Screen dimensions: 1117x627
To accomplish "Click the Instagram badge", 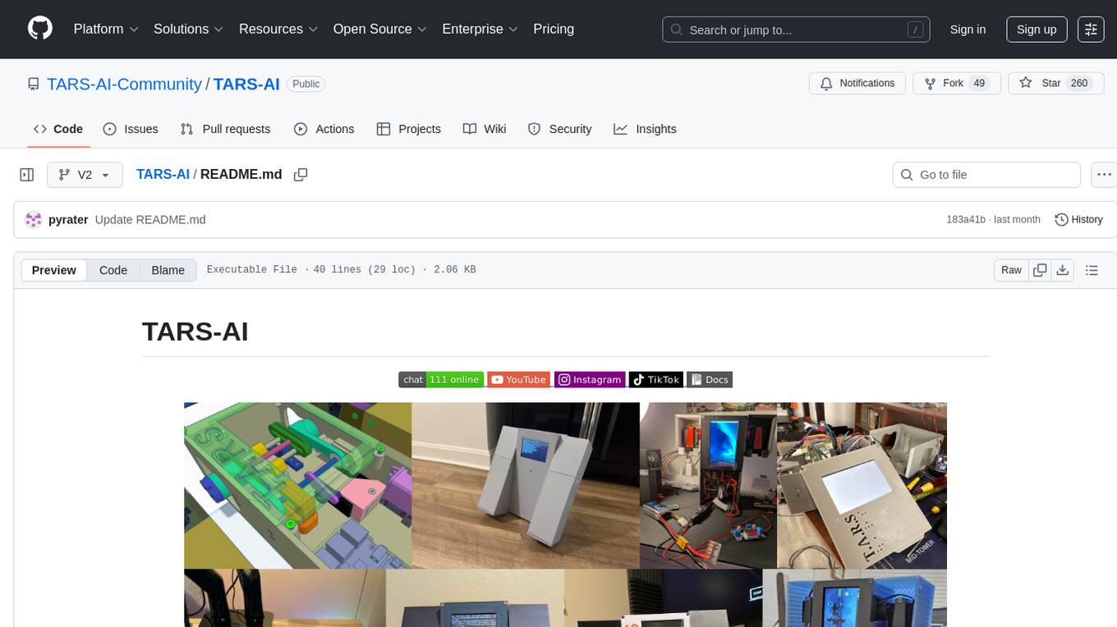I will [590, 379].
